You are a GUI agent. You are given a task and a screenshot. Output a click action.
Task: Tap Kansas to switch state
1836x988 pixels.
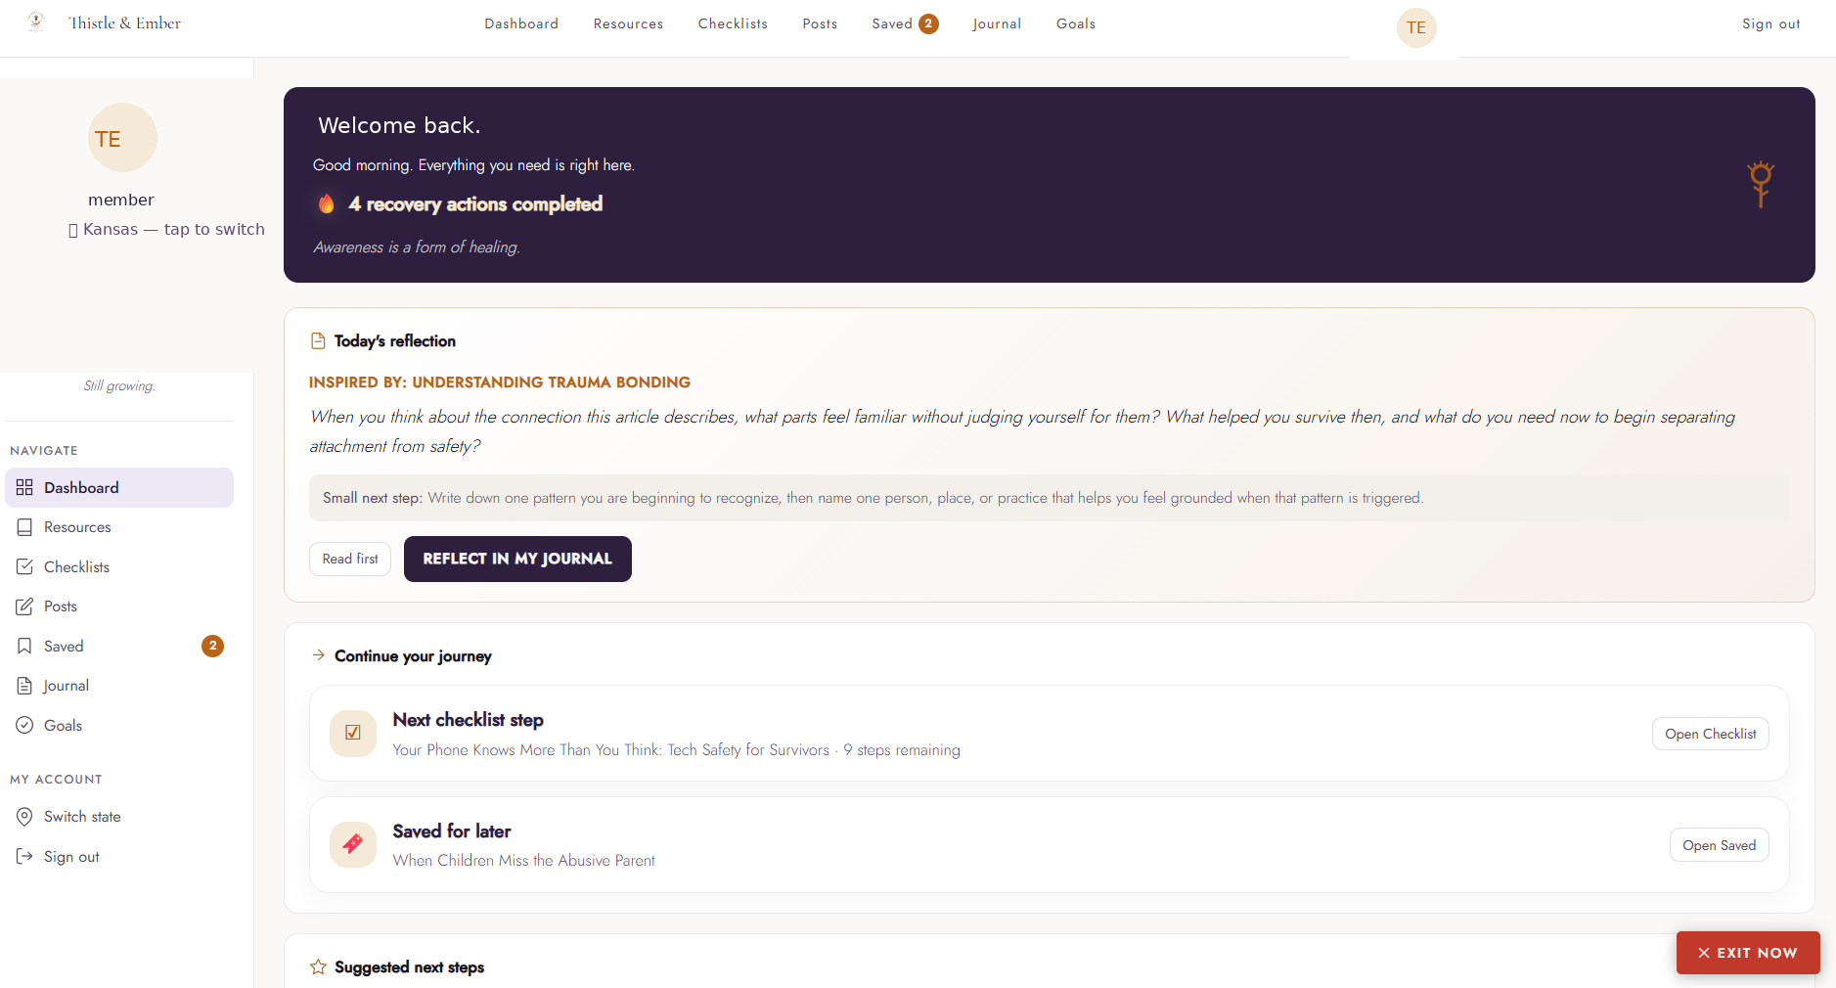click(166, 229)
